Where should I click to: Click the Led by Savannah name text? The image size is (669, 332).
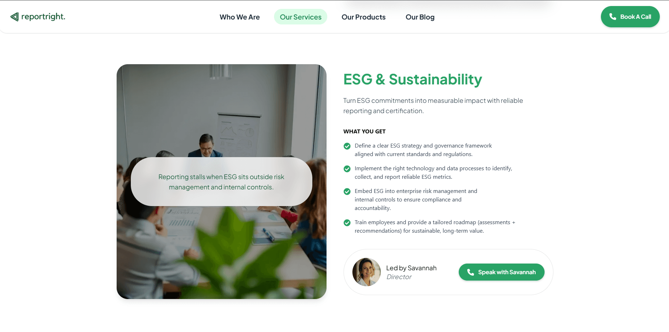pos(411,268)
